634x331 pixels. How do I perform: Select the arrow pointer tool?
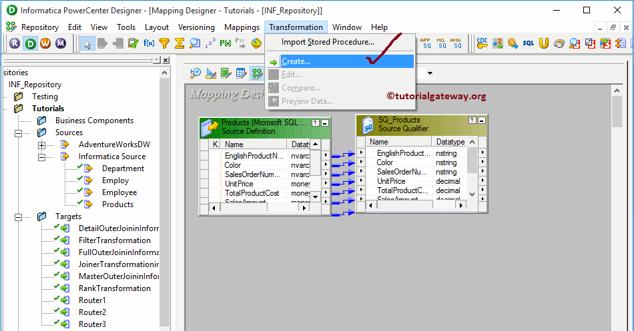(87, 43)
